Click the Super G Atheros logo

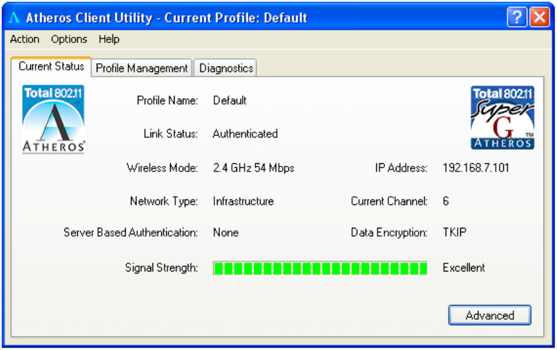pos(502,118)
